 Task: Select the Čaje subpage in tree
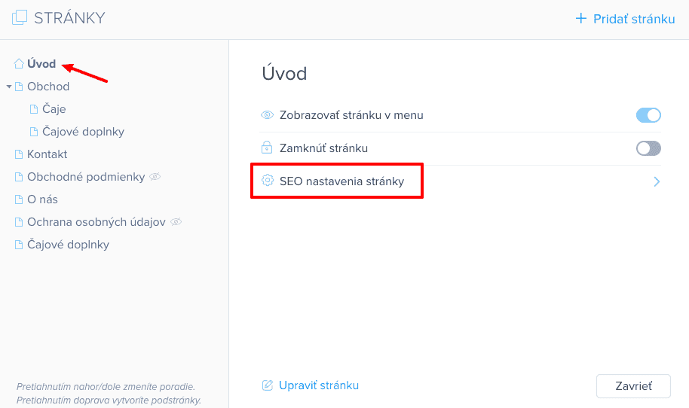click(x=54, y=109)
